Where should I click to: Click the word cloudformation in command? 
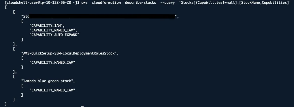[x=106, y=3]
